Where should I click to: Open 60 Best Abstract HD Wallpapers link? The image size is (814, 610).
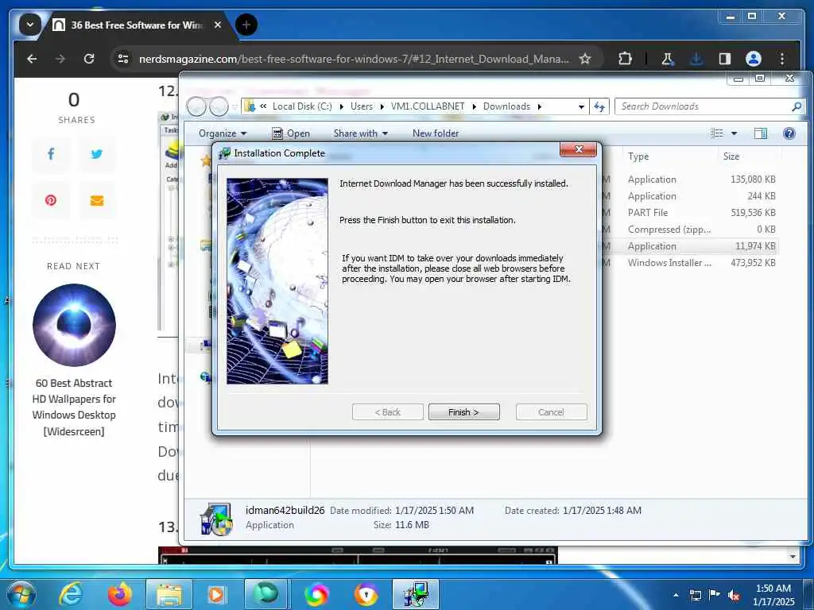click(74, 407)
